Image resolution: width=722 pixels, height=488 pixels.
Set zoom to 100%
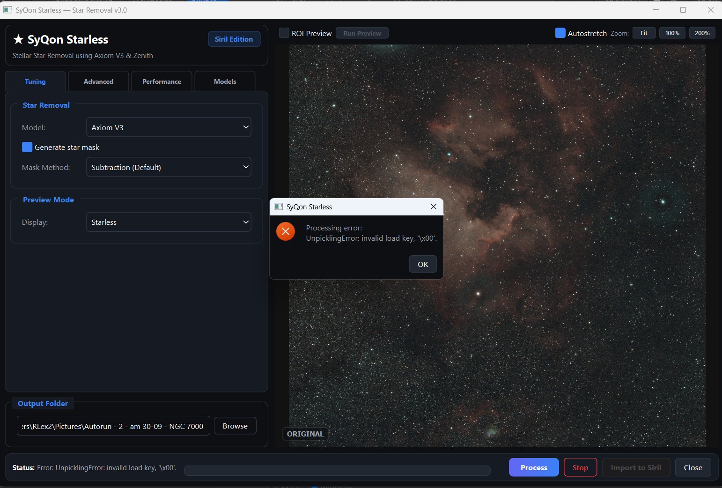click(x=672, y=33)
